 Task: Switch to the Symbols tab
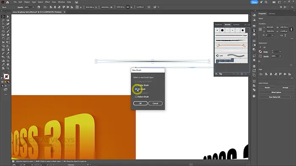pos(236,24)
